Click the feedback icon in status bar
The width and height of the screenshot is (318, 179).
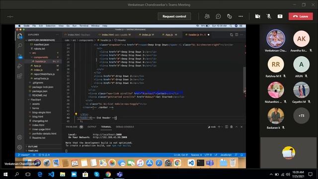coord(236,155)
